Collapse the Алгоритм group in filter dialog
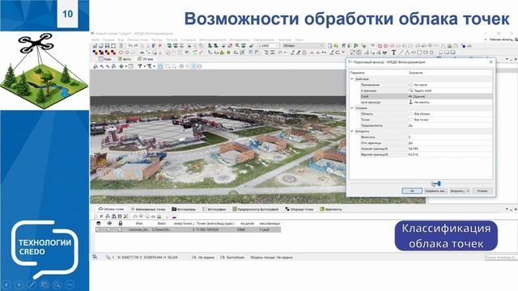The width and height of the screenshot is (518, 291). coord(352,131)
